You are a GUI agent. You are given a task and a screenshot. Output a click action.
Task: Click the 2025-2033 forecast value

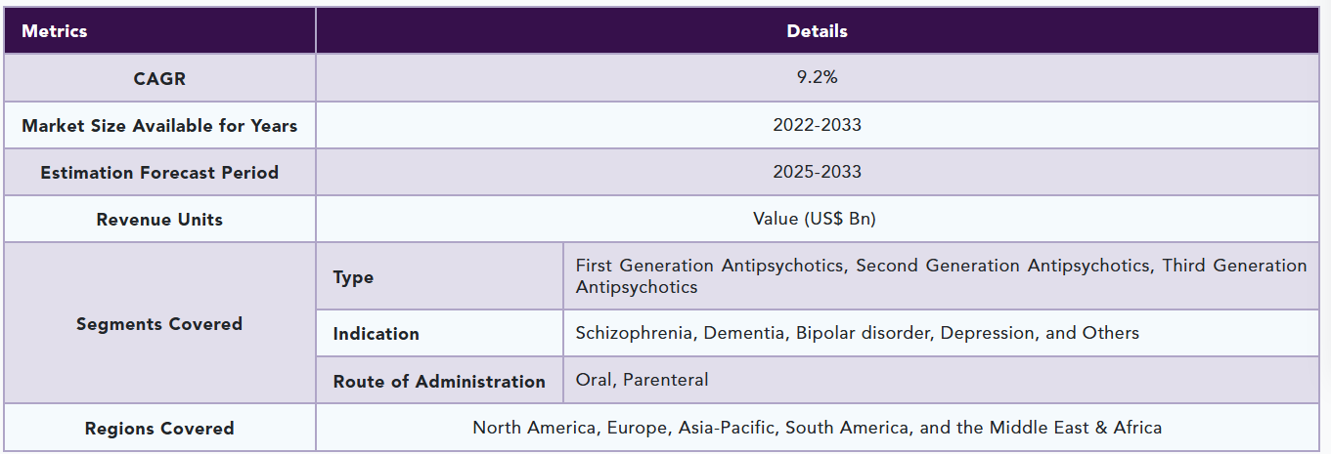pos(817,172)
